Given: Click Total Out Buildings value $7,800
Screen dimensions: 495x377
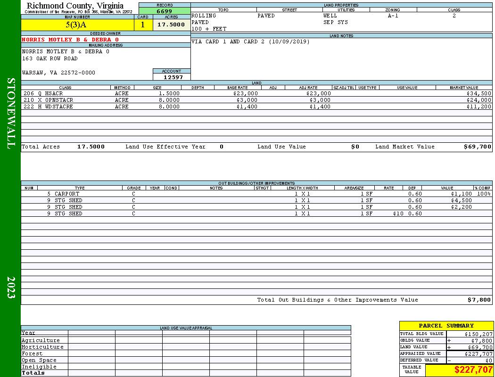Looking at the screenshot, I should 479,300.
